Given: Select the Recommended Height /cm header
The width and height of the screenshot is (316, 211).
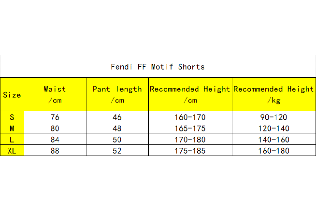Looking at the screenshot, I should click(190, 94).
